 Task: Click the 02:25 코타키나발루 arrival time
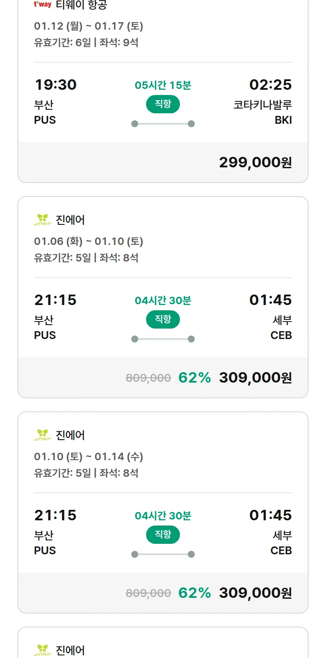tap(270, 85)
